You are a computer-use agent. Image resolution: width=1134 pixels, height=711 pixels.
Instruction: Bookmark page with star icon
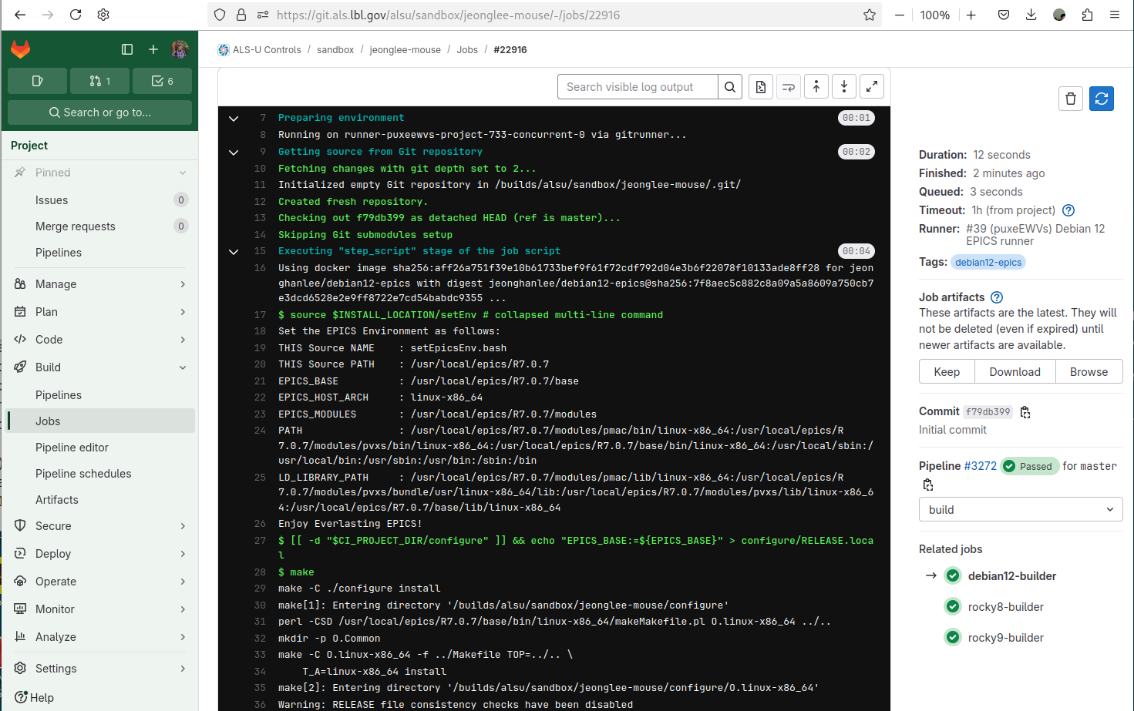870,15
